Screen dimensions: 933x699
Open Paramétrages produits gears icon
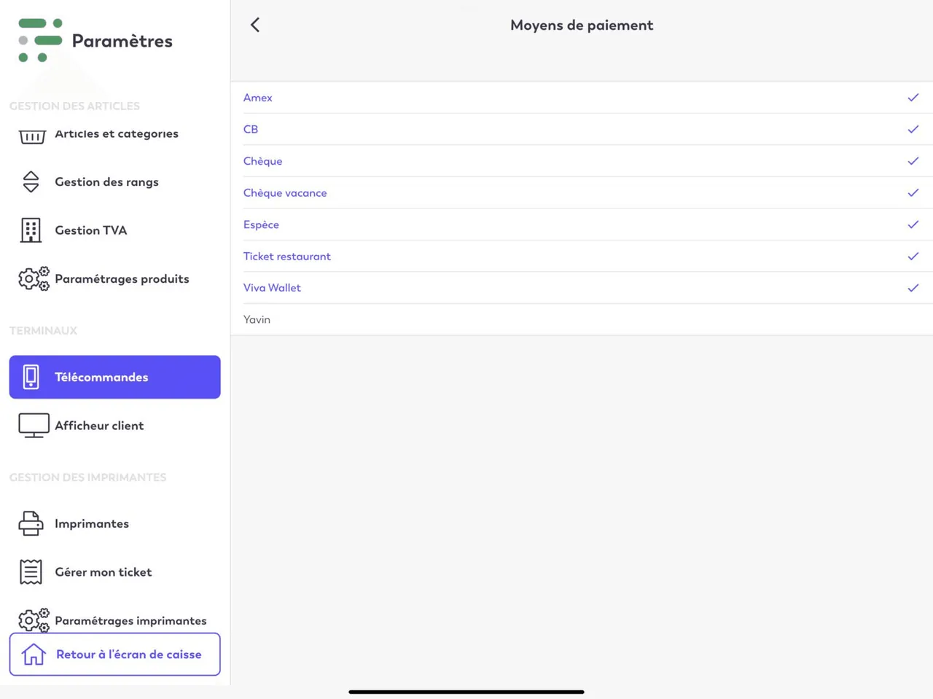coord(34,278)
